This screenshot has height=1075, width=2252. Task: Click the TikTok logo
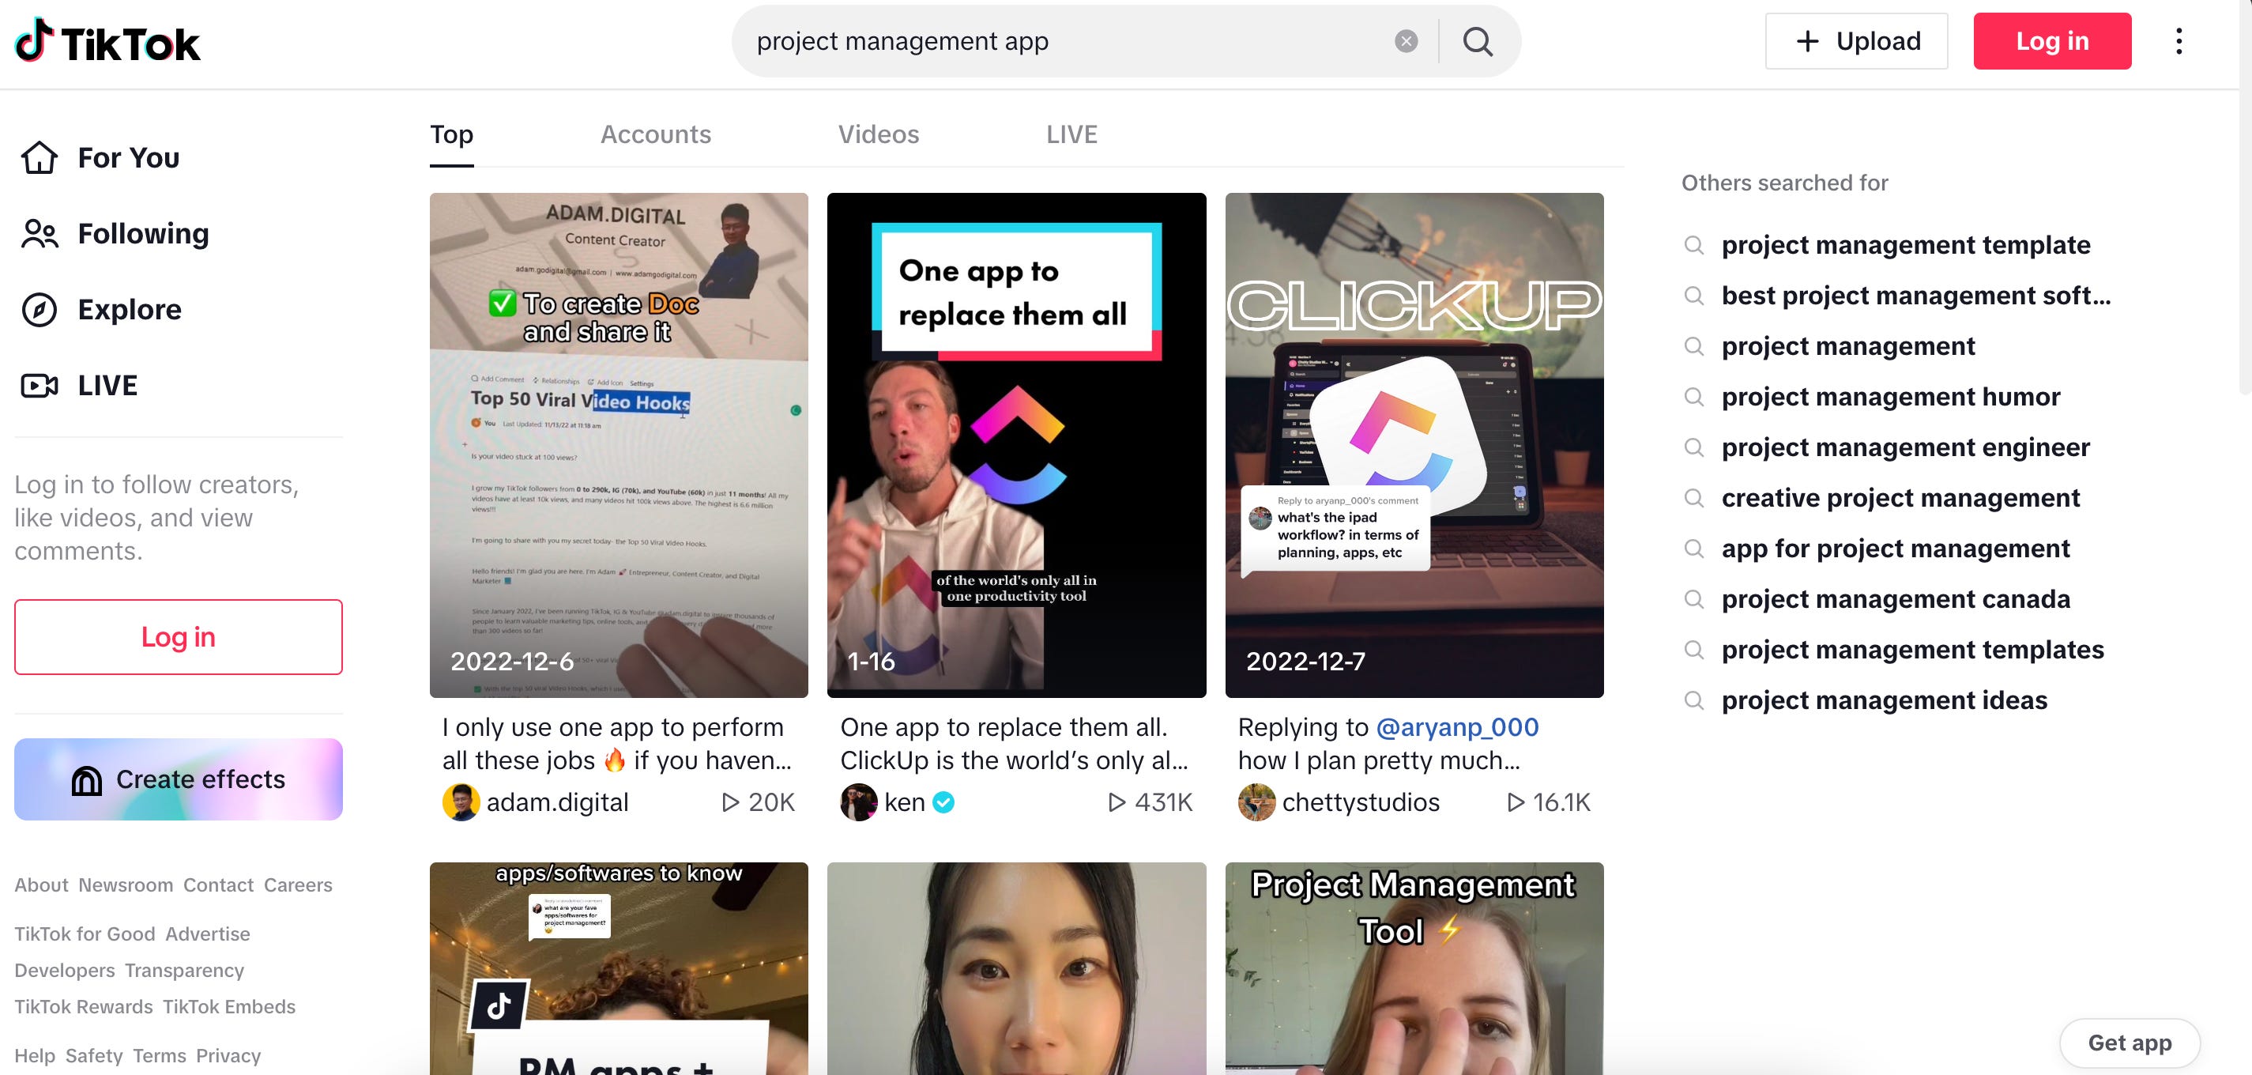point(107,41)
